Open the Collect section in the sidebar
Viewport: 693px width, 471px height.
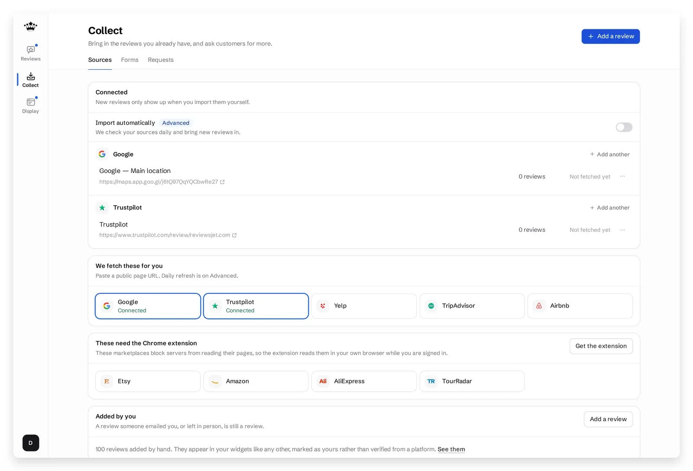point(30,80)
